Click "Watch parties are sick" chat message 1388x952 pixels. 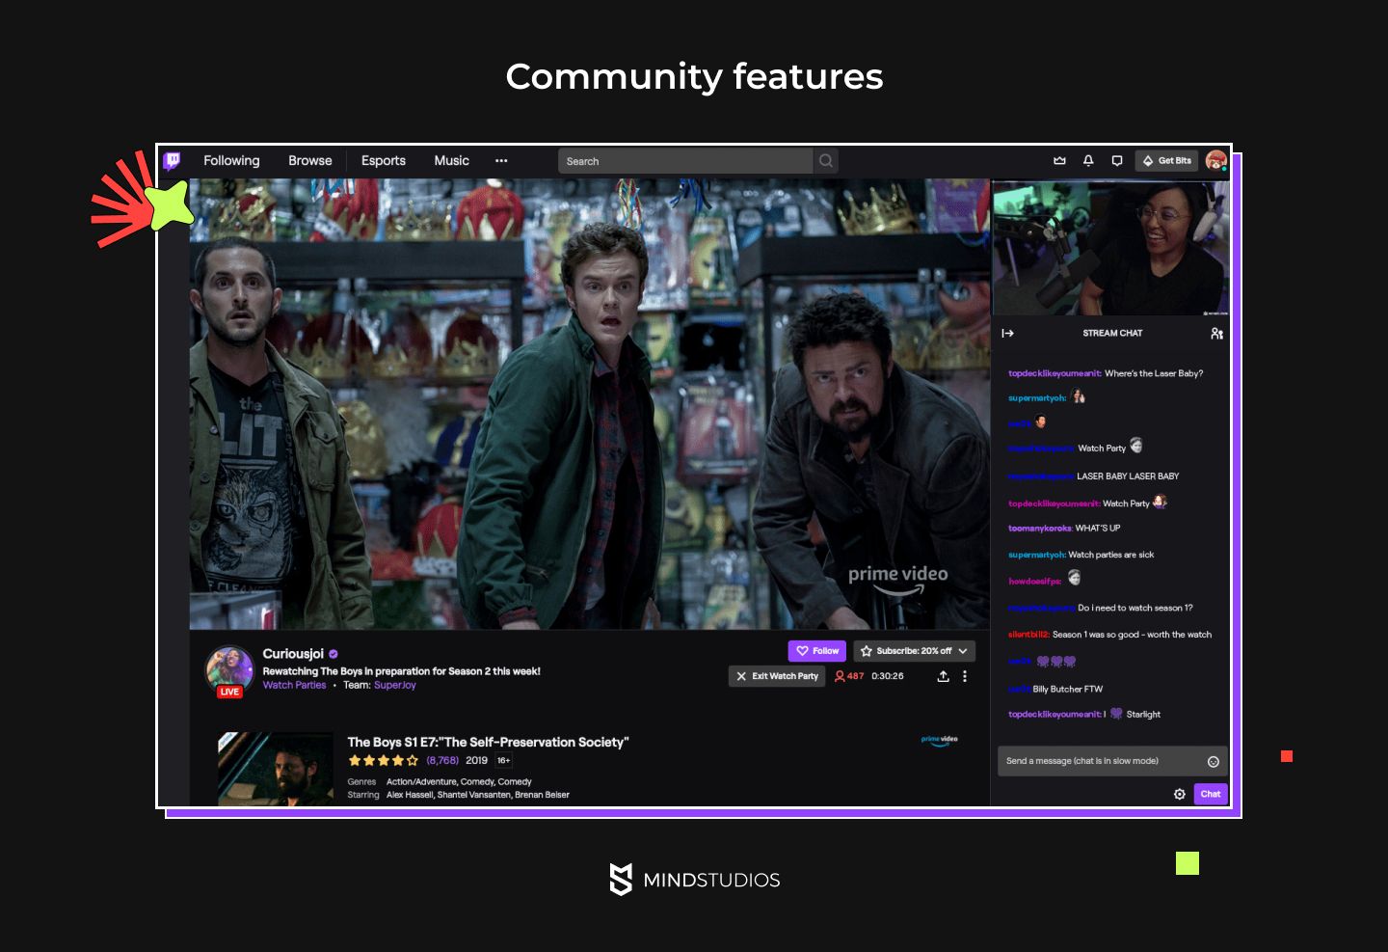[x=1111, y=555]
